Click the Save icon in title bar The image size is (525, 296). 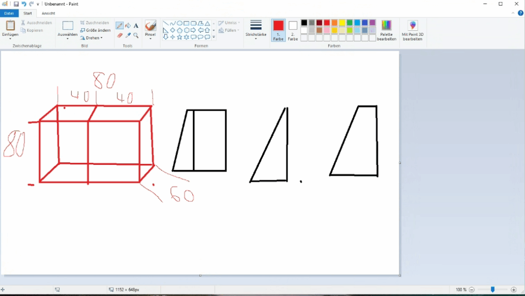[x=16, y=4]
